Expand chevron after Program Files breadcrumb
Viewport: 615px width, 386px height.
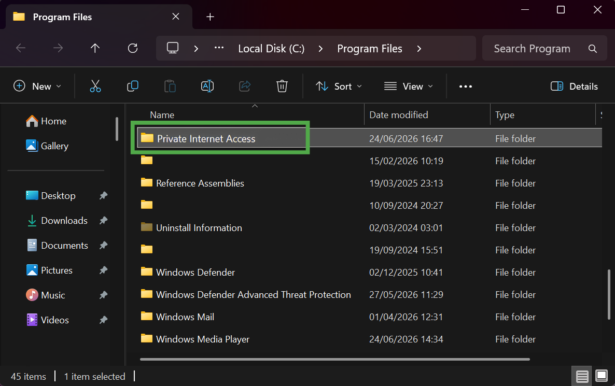(x=419, y=49)
